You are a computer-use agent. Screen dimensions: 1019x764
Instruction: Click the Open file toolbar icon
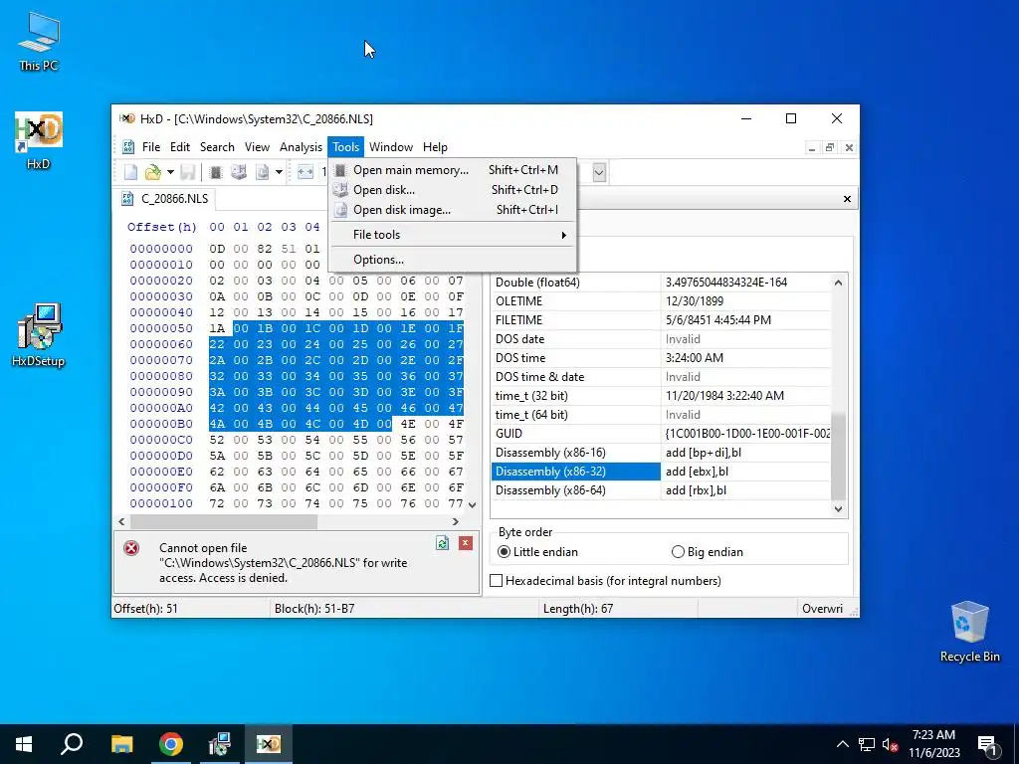(152, 172)
